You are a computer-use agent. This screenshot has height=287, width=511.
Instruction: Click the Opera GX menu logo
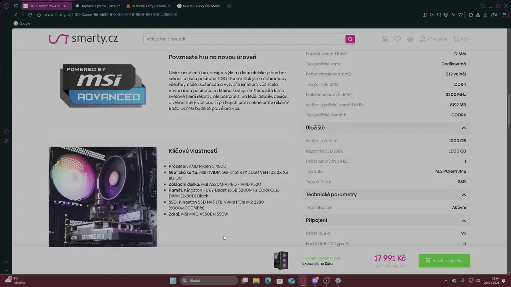click(x=6, y=6)
